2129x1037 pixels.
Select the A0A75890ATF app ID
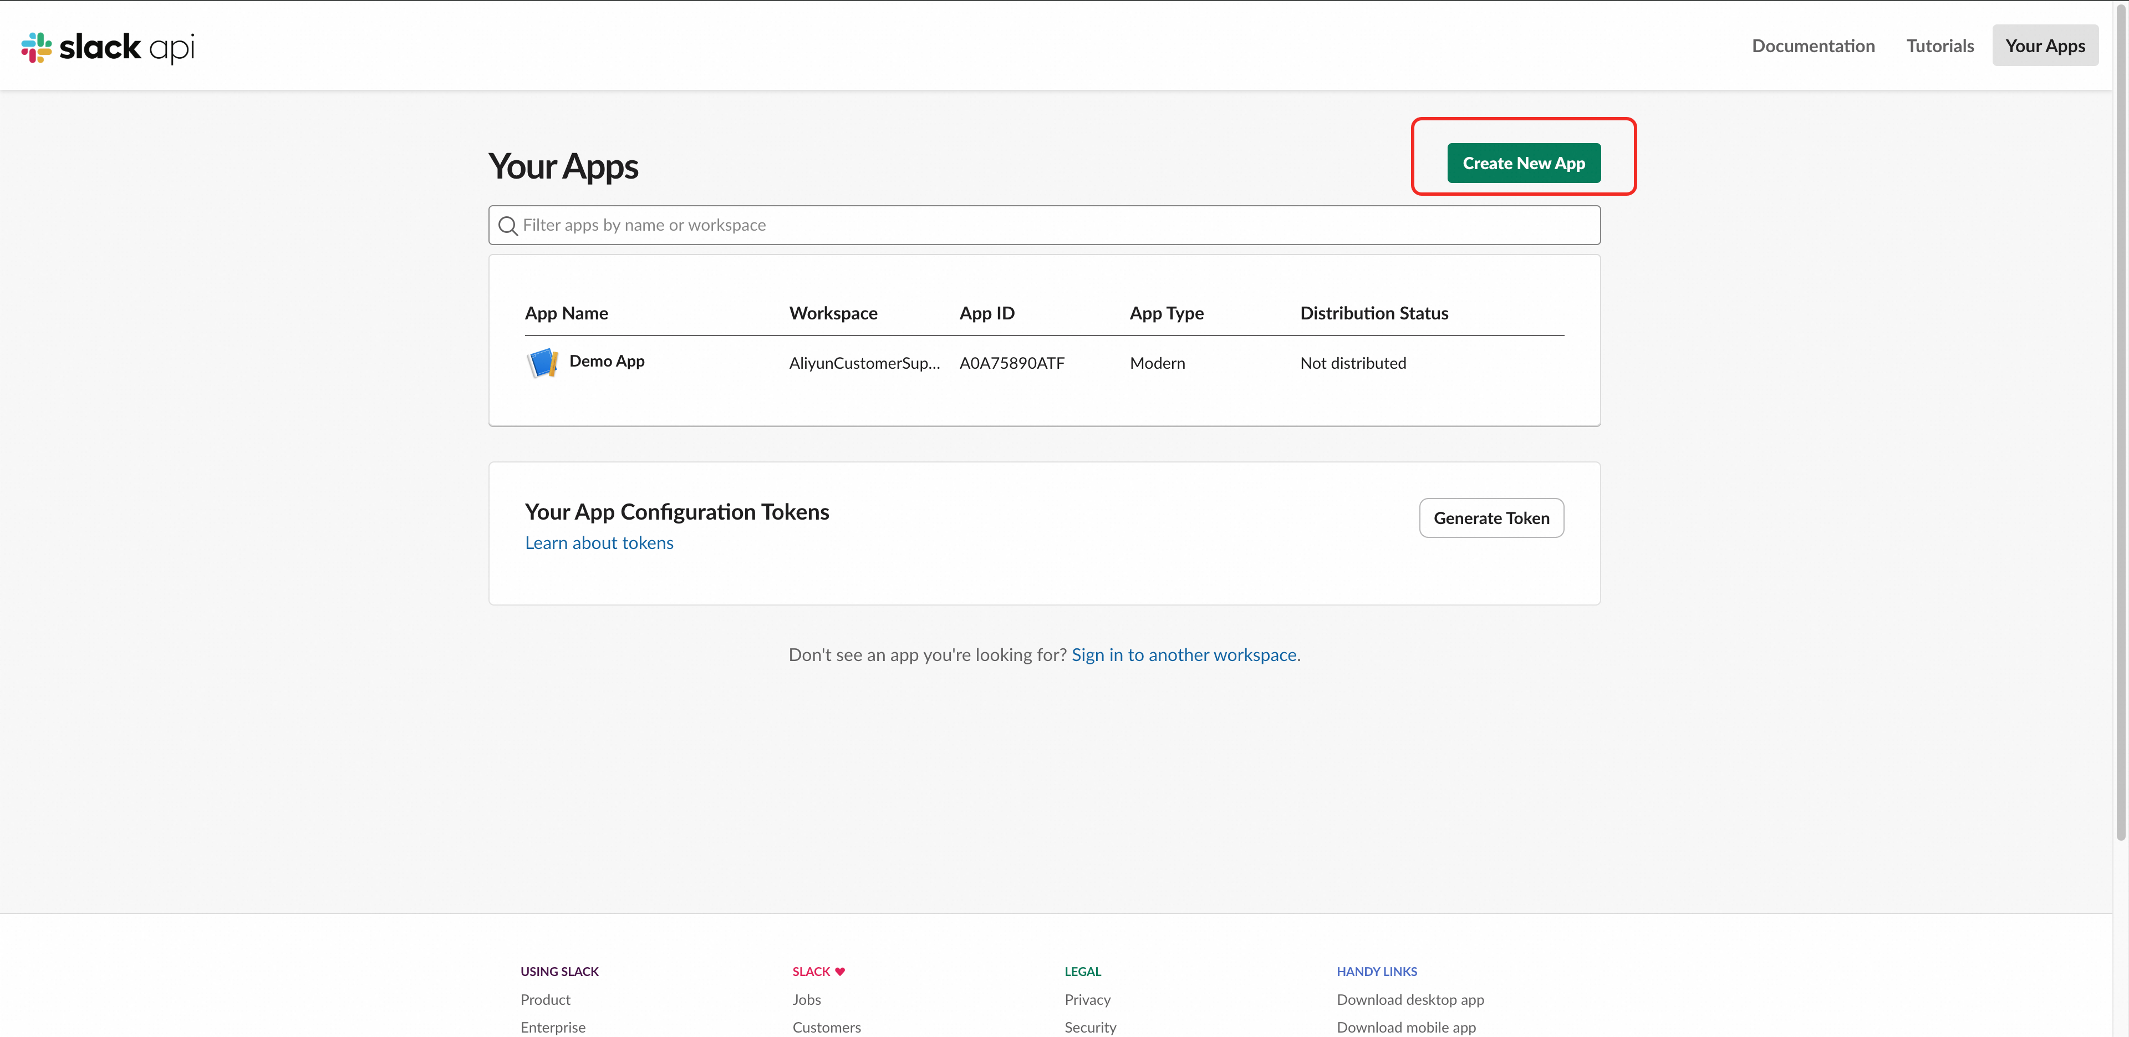tap(1012, 362)
